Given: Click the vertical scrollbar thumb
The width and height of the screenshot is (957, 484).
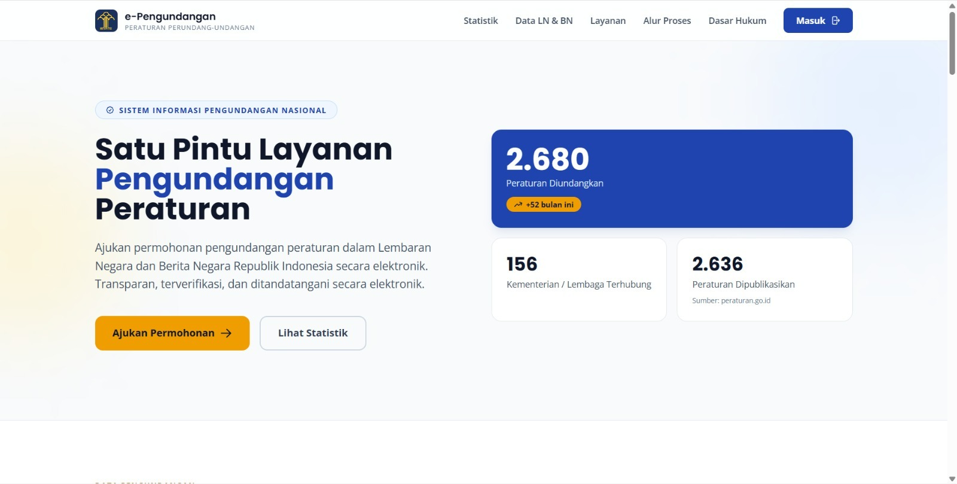Looking at the screenshot, I should [x=952, y=43].
